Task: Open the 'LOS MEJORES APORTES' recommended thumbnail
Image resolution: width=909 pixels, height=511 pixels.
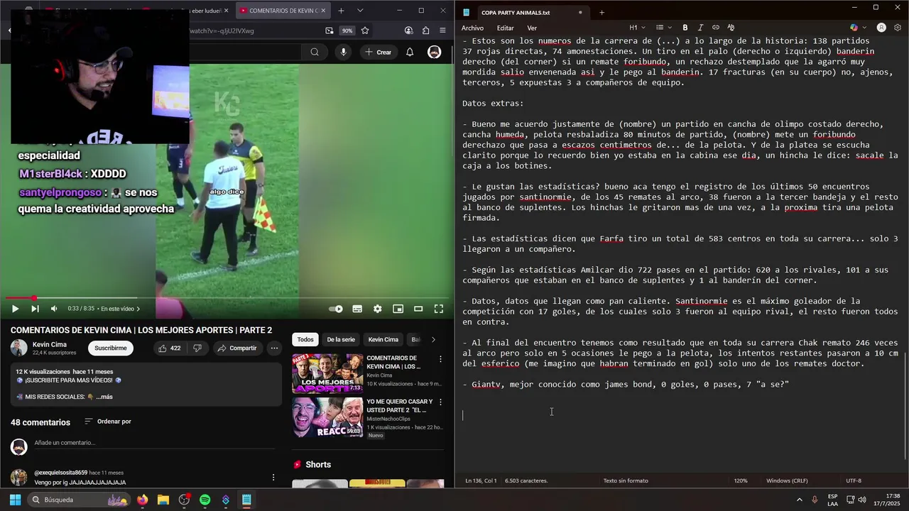Action: [x=327, y=373]
